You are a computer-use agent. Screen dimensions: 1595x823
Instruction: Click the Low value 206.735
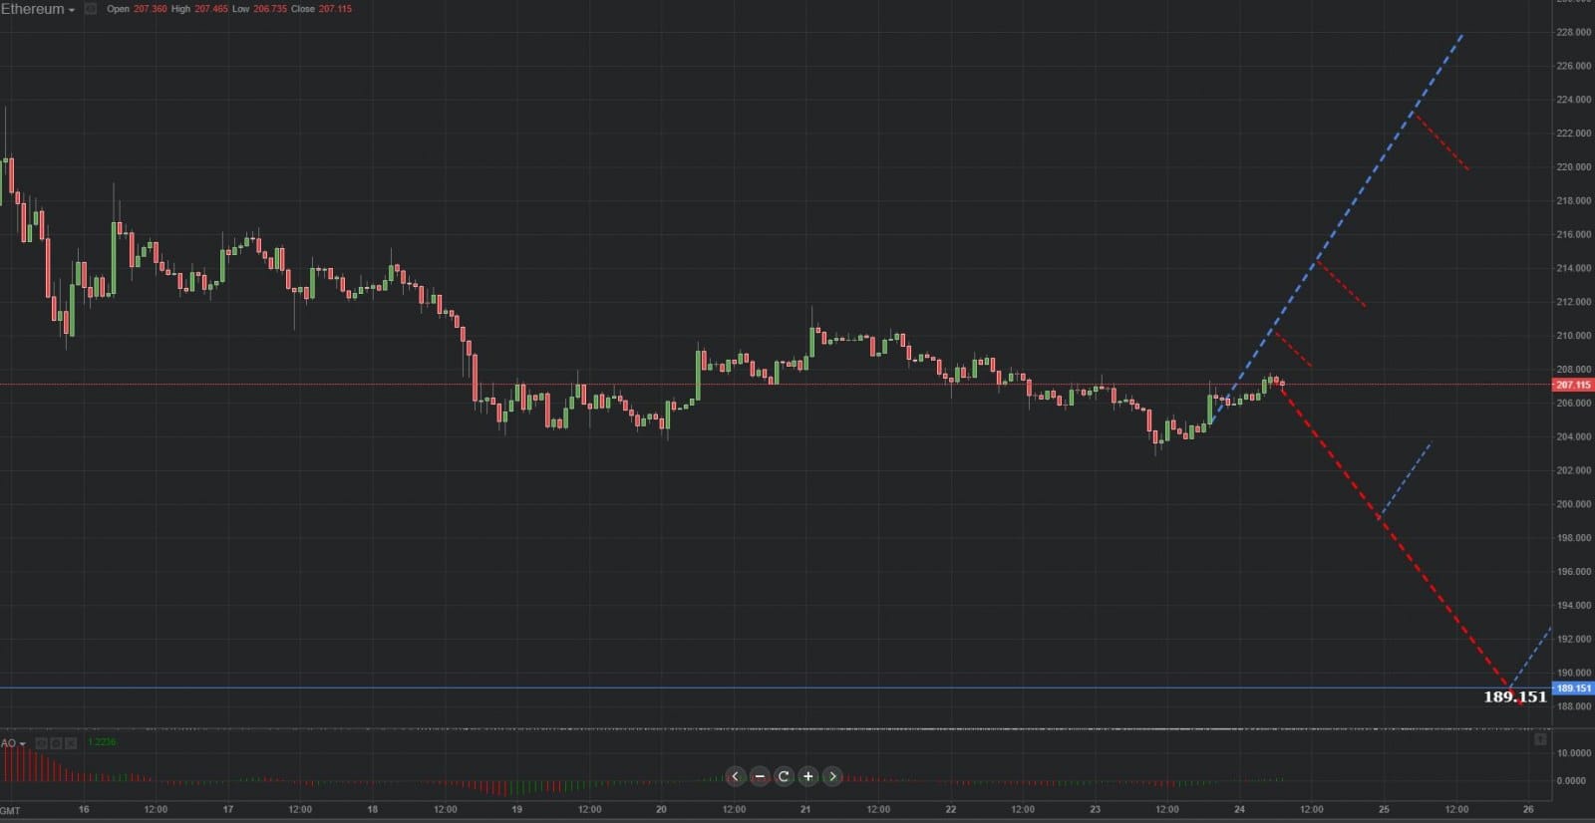pyautogui.click(x=269, y=9)
